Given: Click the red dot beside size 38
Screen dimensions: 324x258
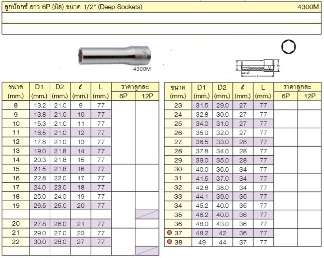Looking at the screenshot, I should coord(169,242).
